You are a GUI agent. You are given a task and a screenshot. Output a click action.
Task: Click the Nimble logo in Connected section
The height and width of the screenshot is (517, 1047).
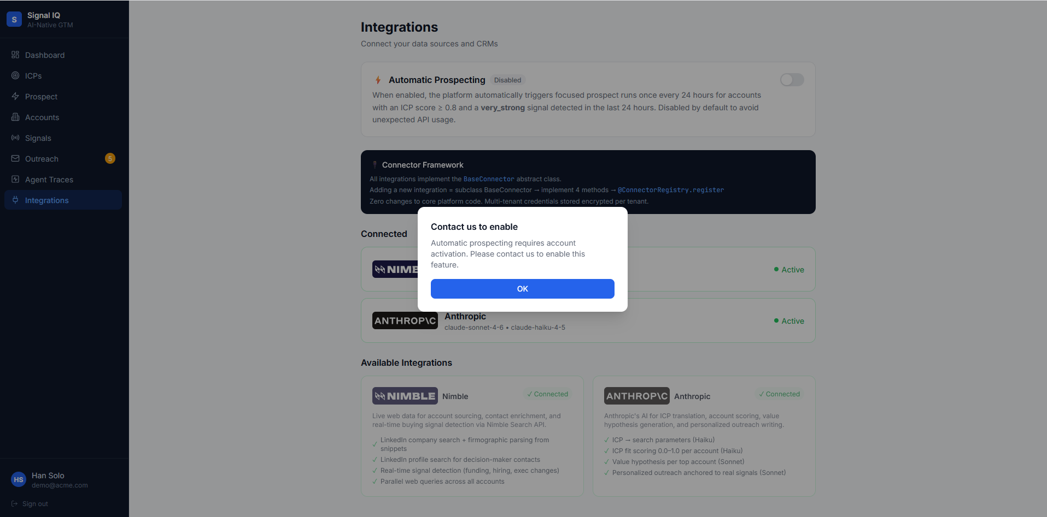point(395,269)
